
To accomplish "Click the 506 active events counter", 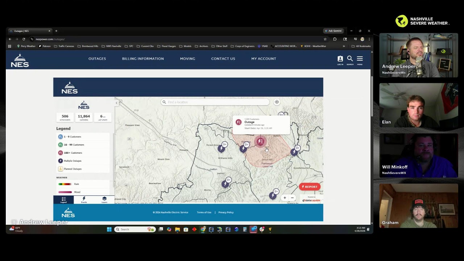I will [x=65, y=117].
